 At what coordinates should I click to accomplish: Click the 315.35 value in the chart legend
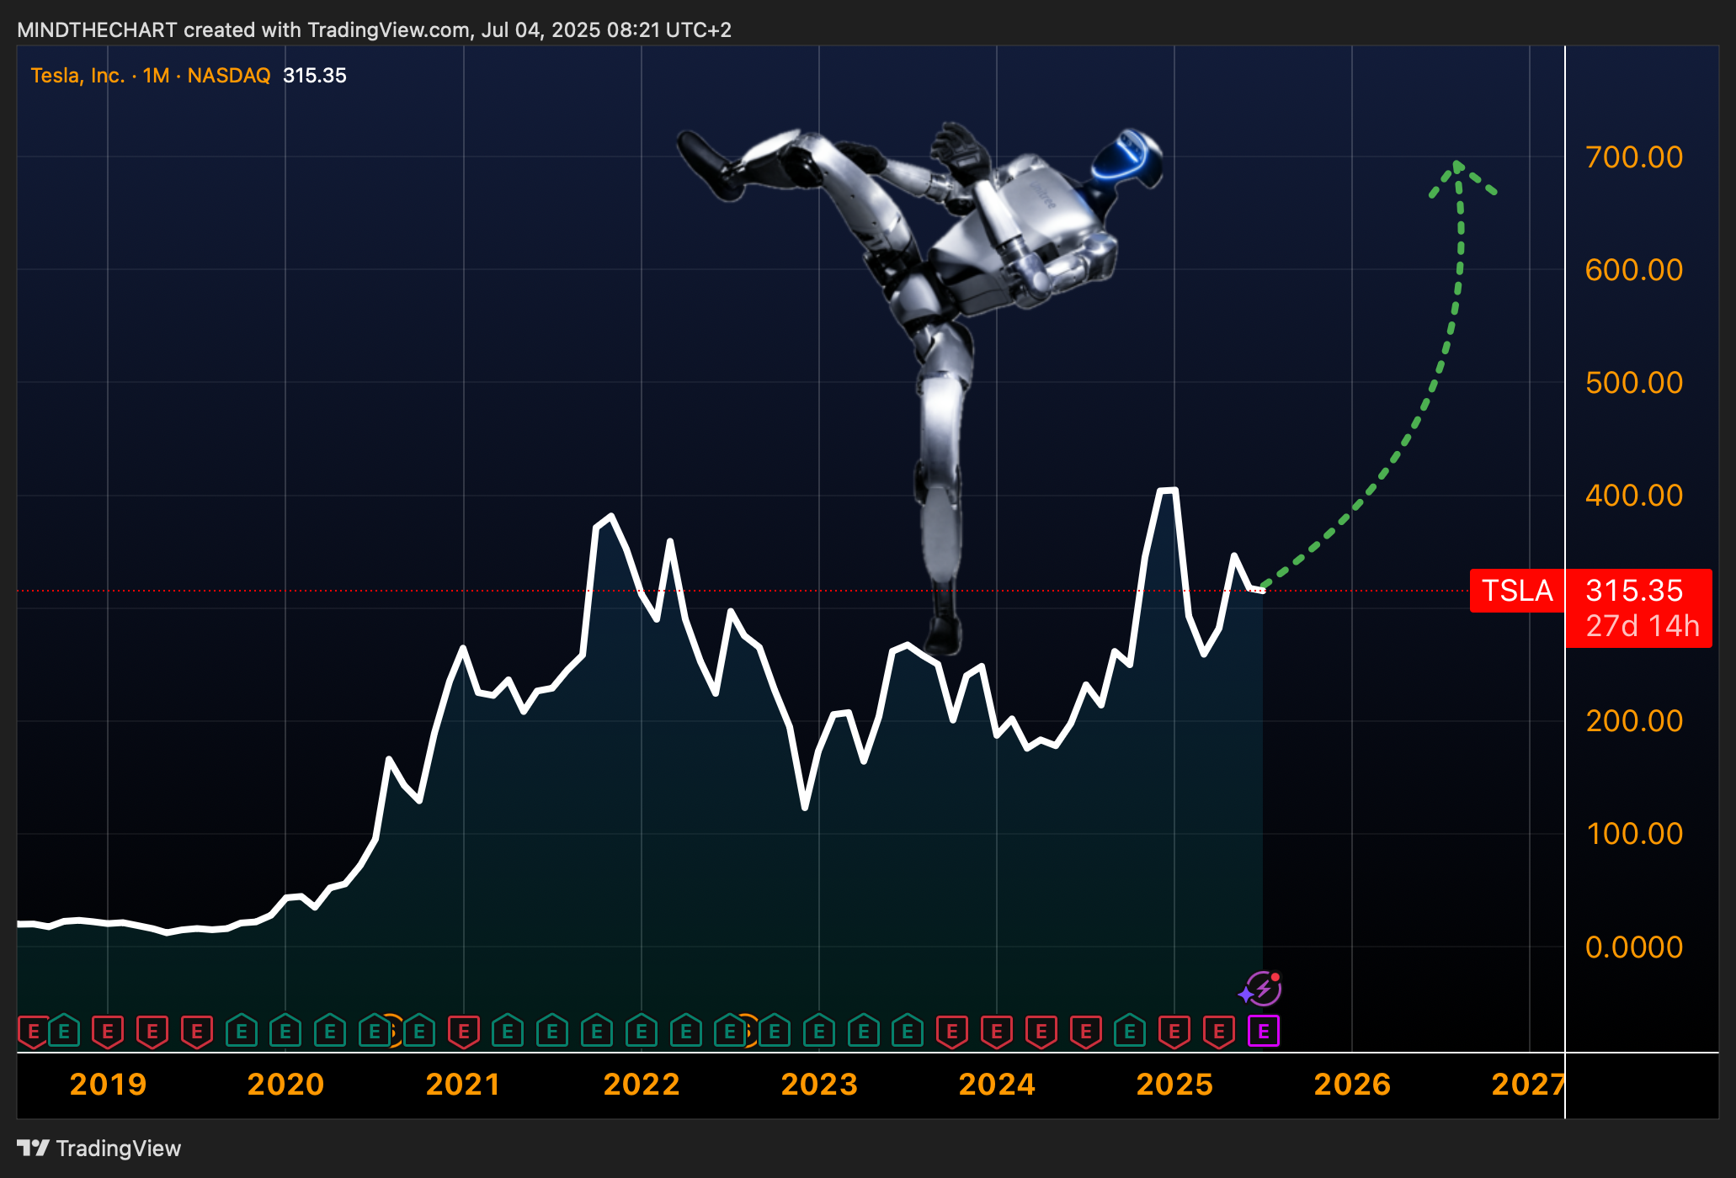315,76
